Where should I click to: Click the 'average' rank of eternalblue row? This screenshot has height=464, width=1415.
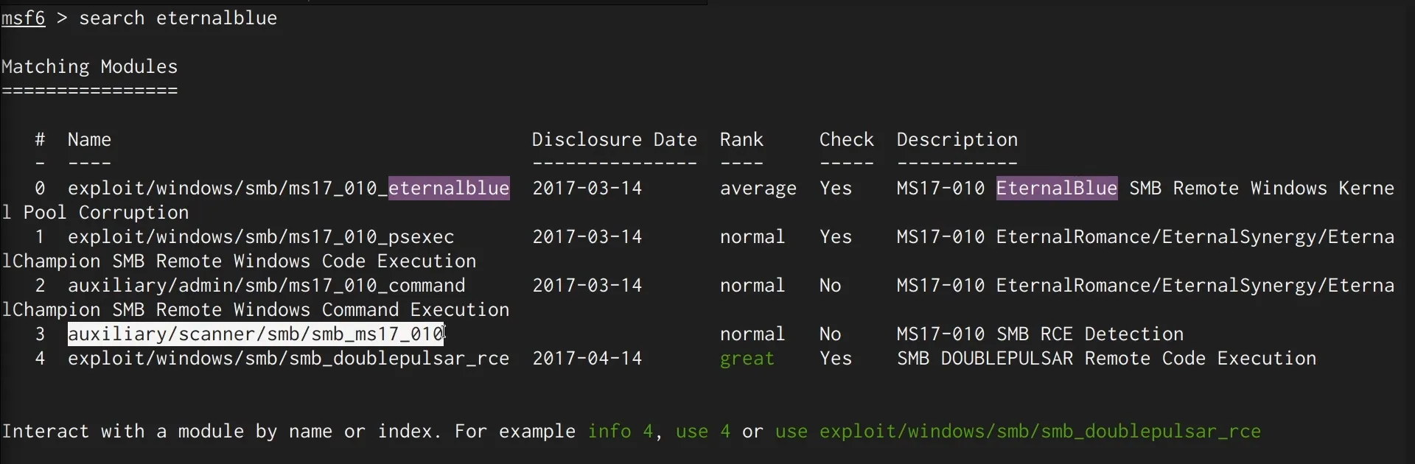click(x=758, y=189)
